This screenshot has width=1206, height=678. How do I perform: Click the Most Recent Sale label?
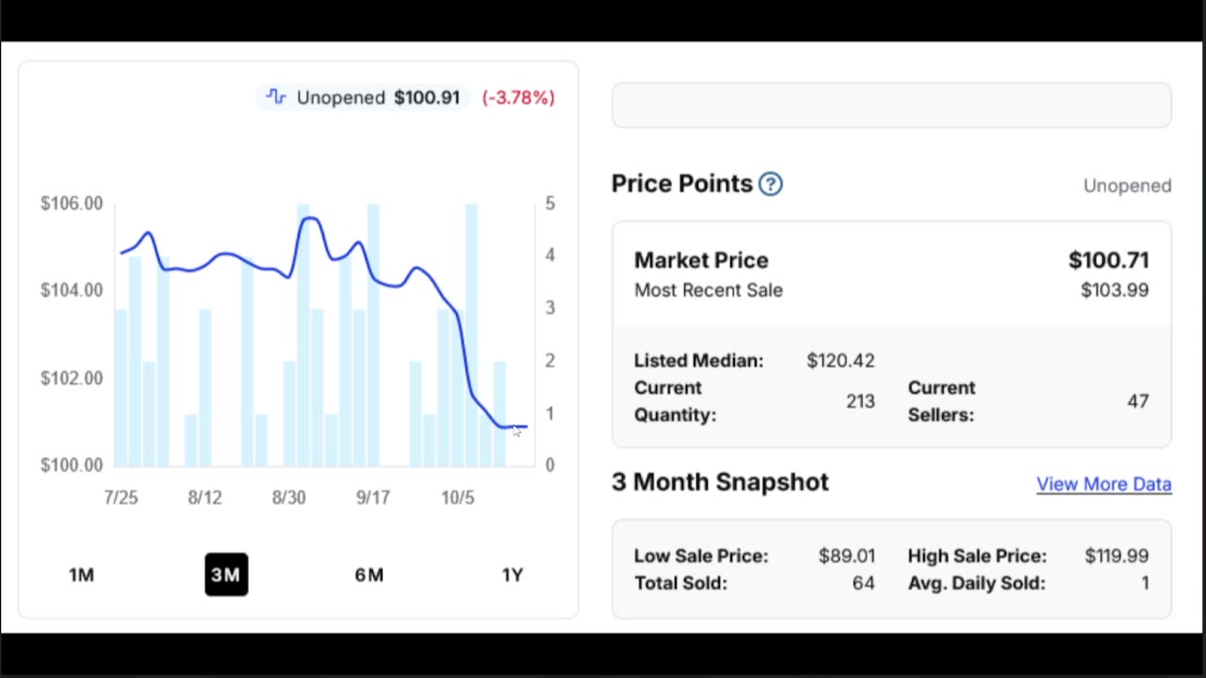(x=709, y=290)
